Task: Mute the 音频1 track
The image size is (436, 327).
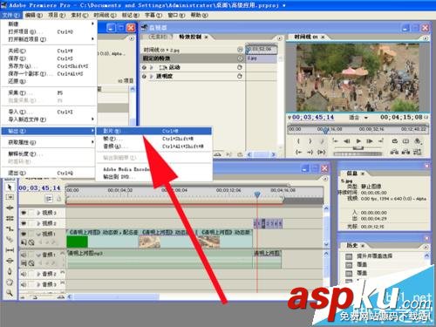Action: coord(24,255)
